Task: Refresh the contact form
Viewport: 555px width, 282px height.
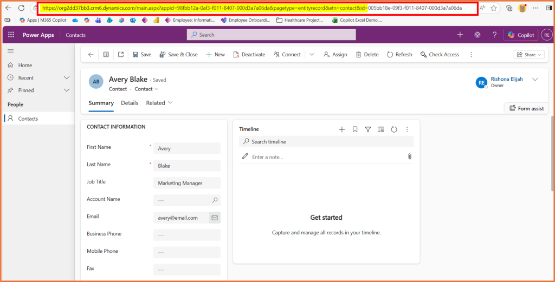Action: pos(399,55)
